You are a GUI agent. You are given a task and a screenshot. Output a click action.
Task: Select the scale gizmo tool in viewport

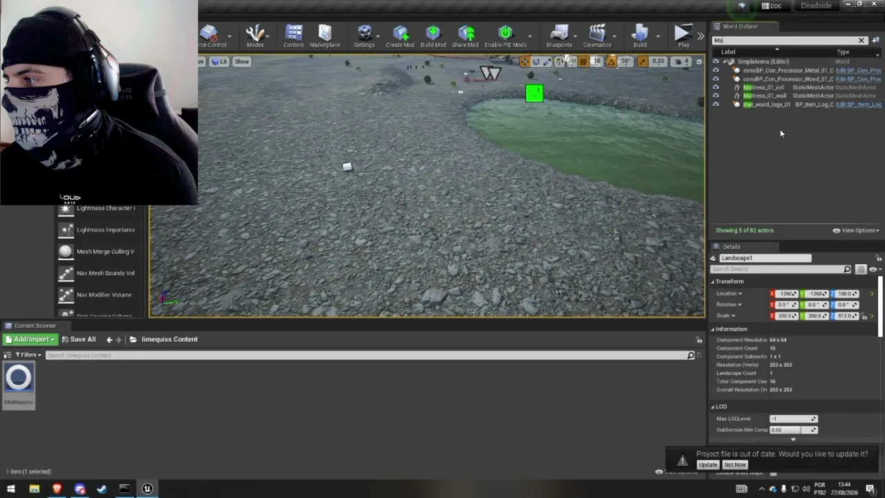coord(547,62)
